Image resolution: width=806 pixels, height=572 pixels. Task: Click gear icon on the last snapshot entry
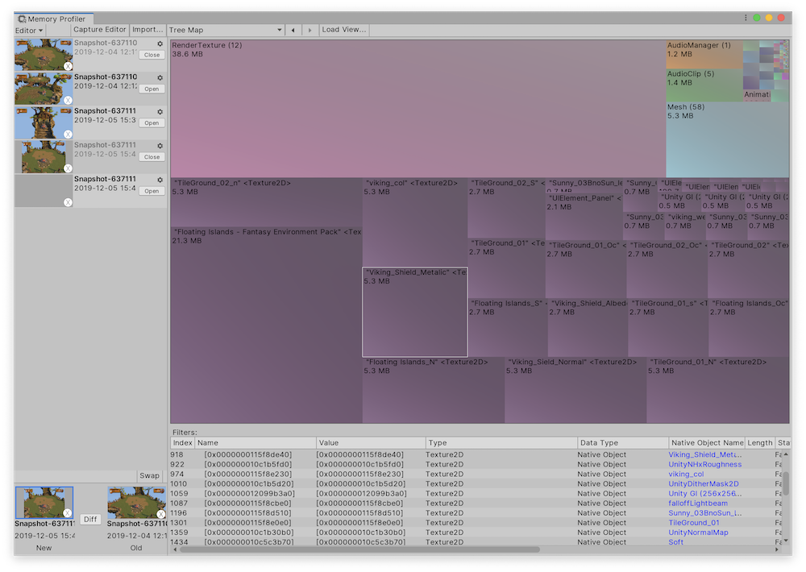coord(160,179)
